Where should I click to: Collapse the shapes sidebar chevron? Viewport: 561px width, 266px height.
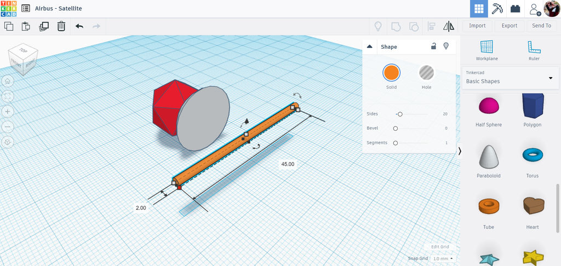tap(460, 151)
